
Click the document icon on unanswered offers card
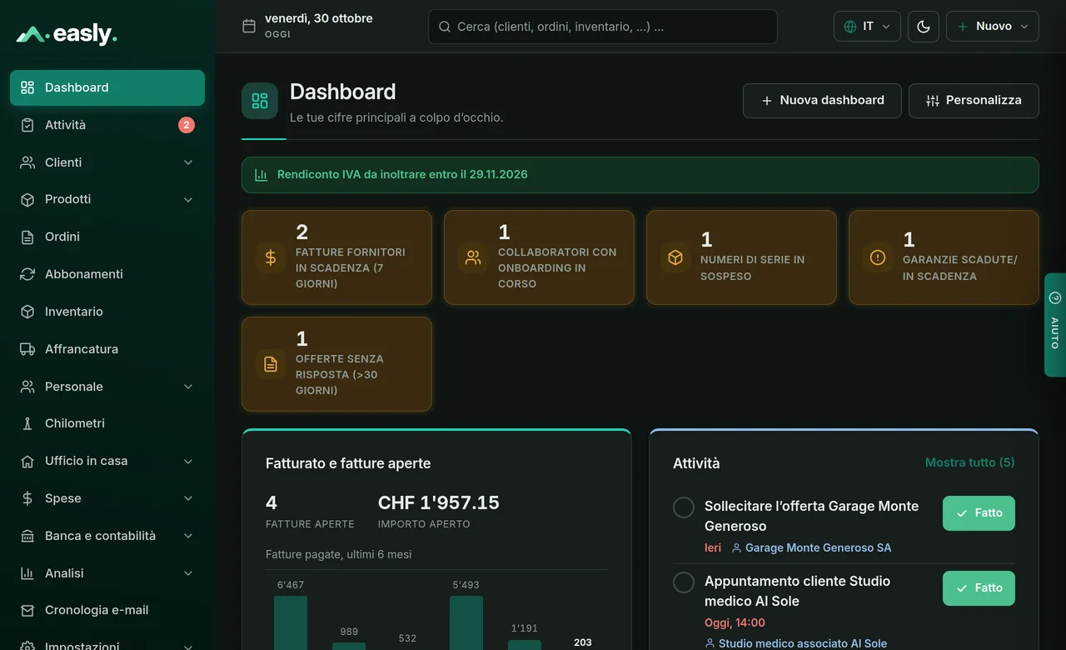(271, 364)
